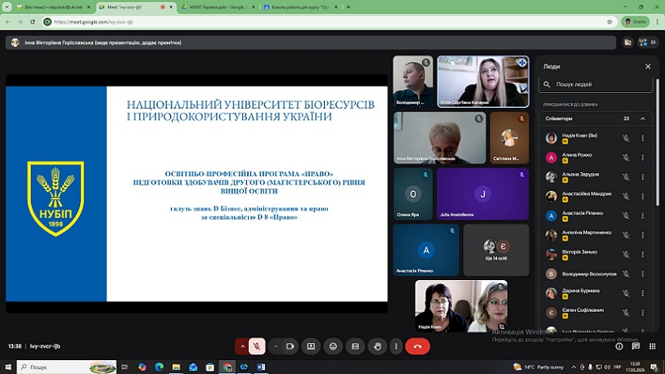The image size is (665, 374).
Task: Raise hand using the hand icon
Action: 377,346
